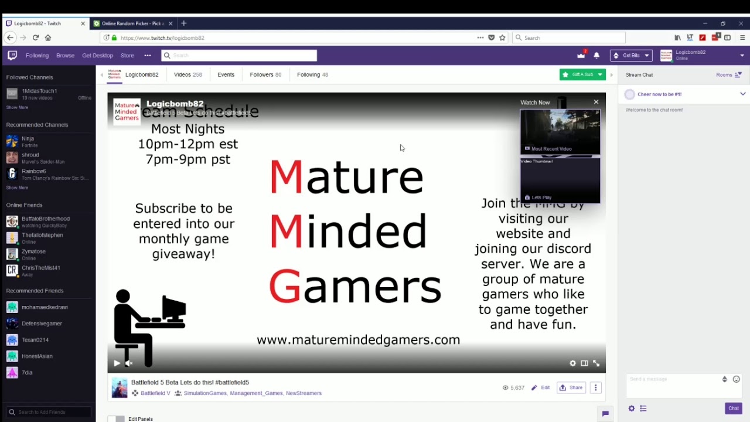
Task: Open Ninja recommended channel
Action: tap(48, 141)
